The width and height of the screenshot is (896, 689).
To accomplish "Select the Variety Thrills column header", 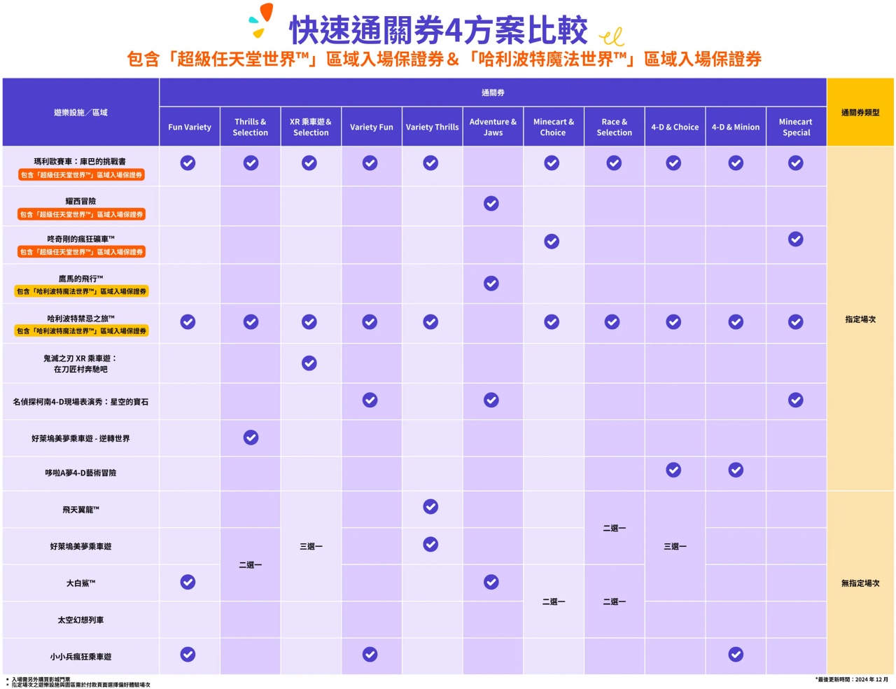I will [x=433, y=127].
